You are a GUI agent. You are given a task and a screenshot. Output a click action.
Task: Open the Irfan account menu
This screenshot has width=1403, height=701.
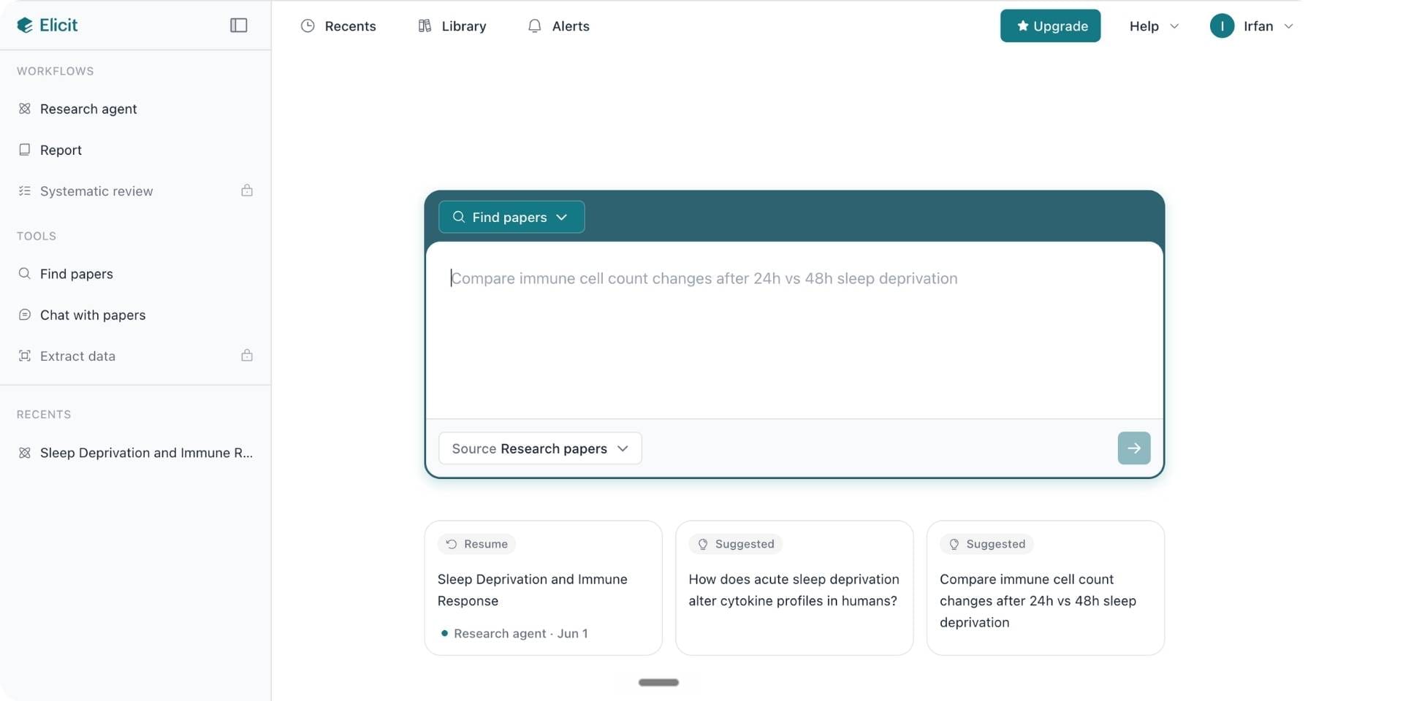coord(1252,26)
